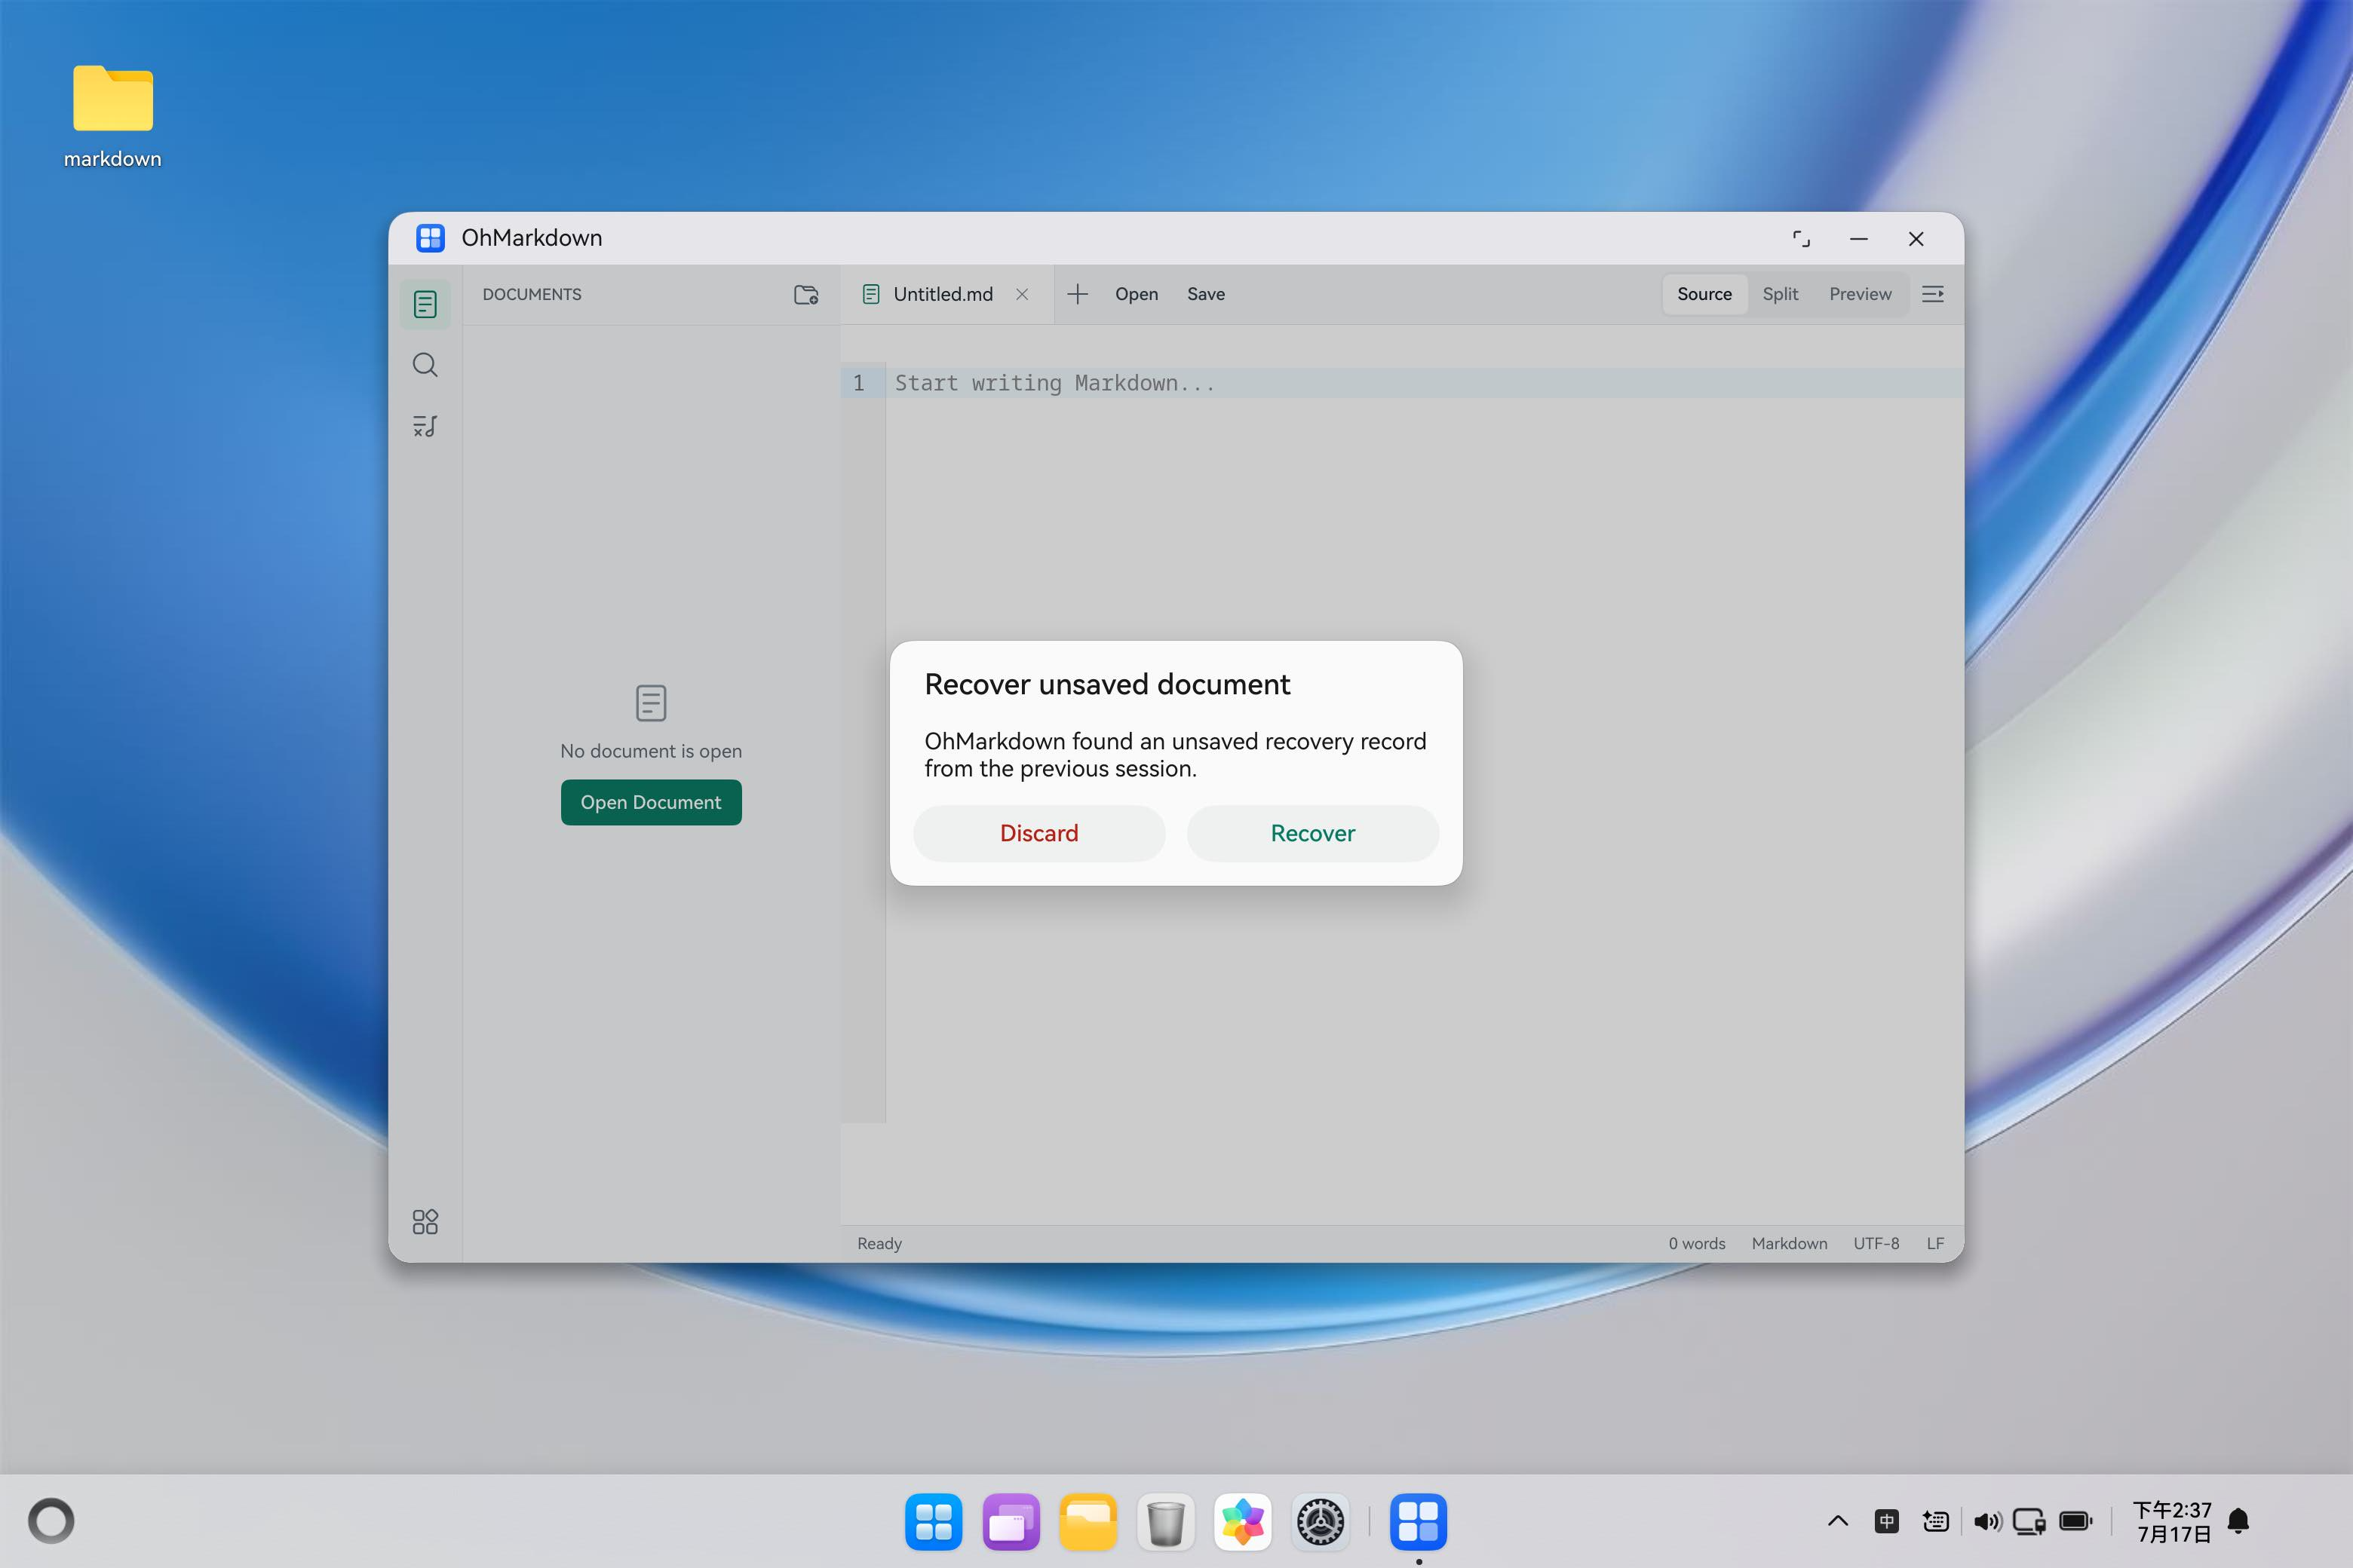Open the purple windows app in dock
The image size is (2353, 1568).
[x=1011, y=1522]
